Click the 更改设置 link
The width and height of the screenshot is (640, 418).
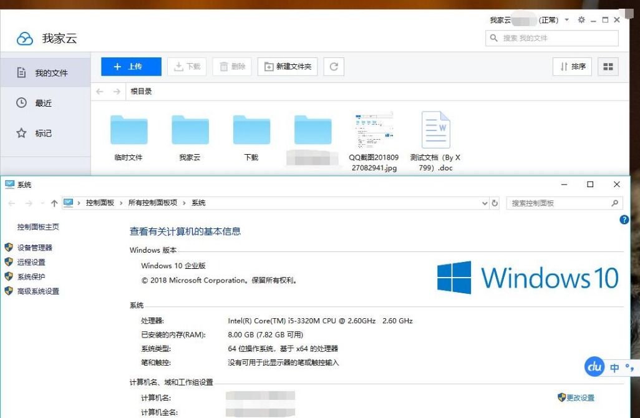[x=579, y=397]
